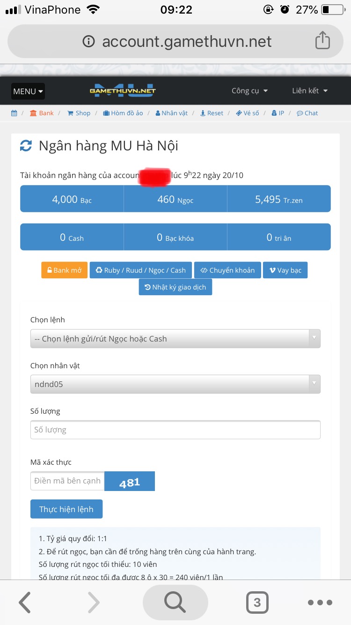Select the Ruby / Ruud / Ngọc / Cash tab

[140, 270]
